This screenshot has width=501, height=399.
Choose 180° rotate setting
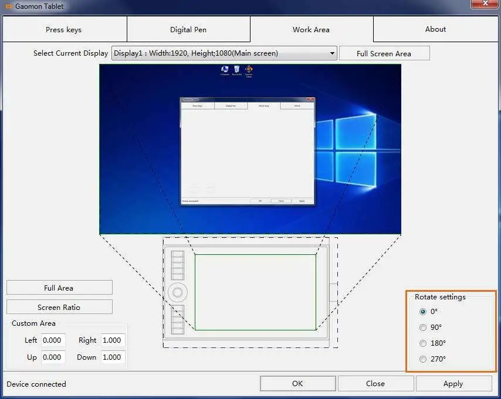coord(423,343)
